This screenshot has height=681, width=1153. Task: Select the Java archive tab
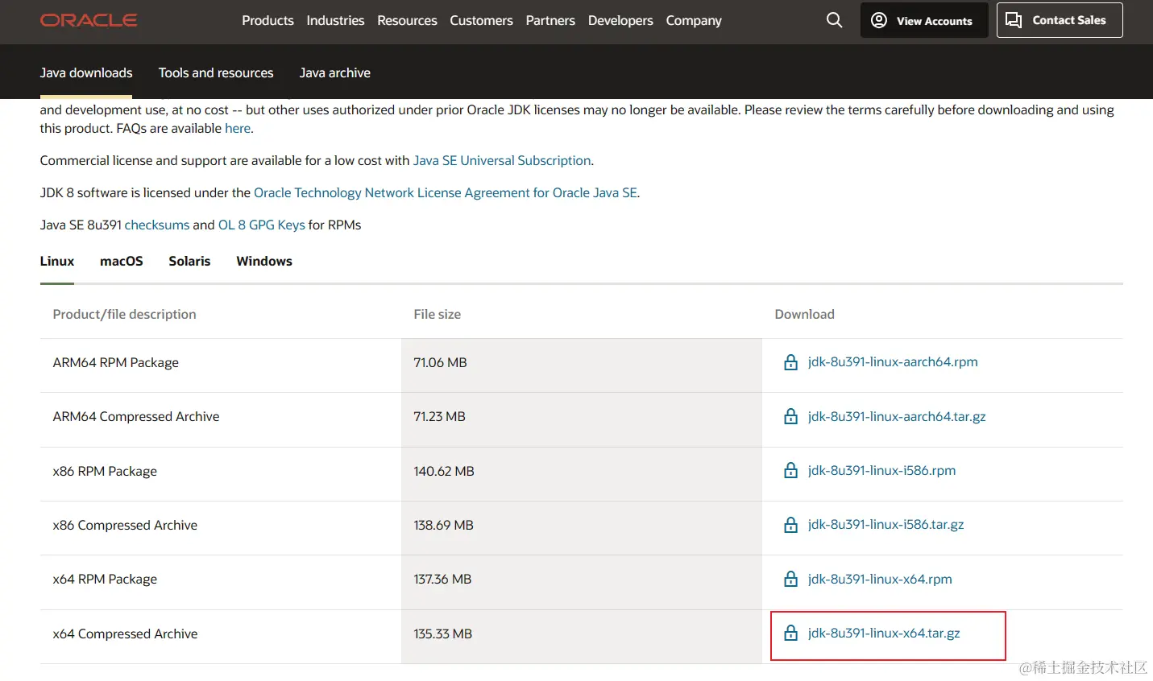coord(335,72)
